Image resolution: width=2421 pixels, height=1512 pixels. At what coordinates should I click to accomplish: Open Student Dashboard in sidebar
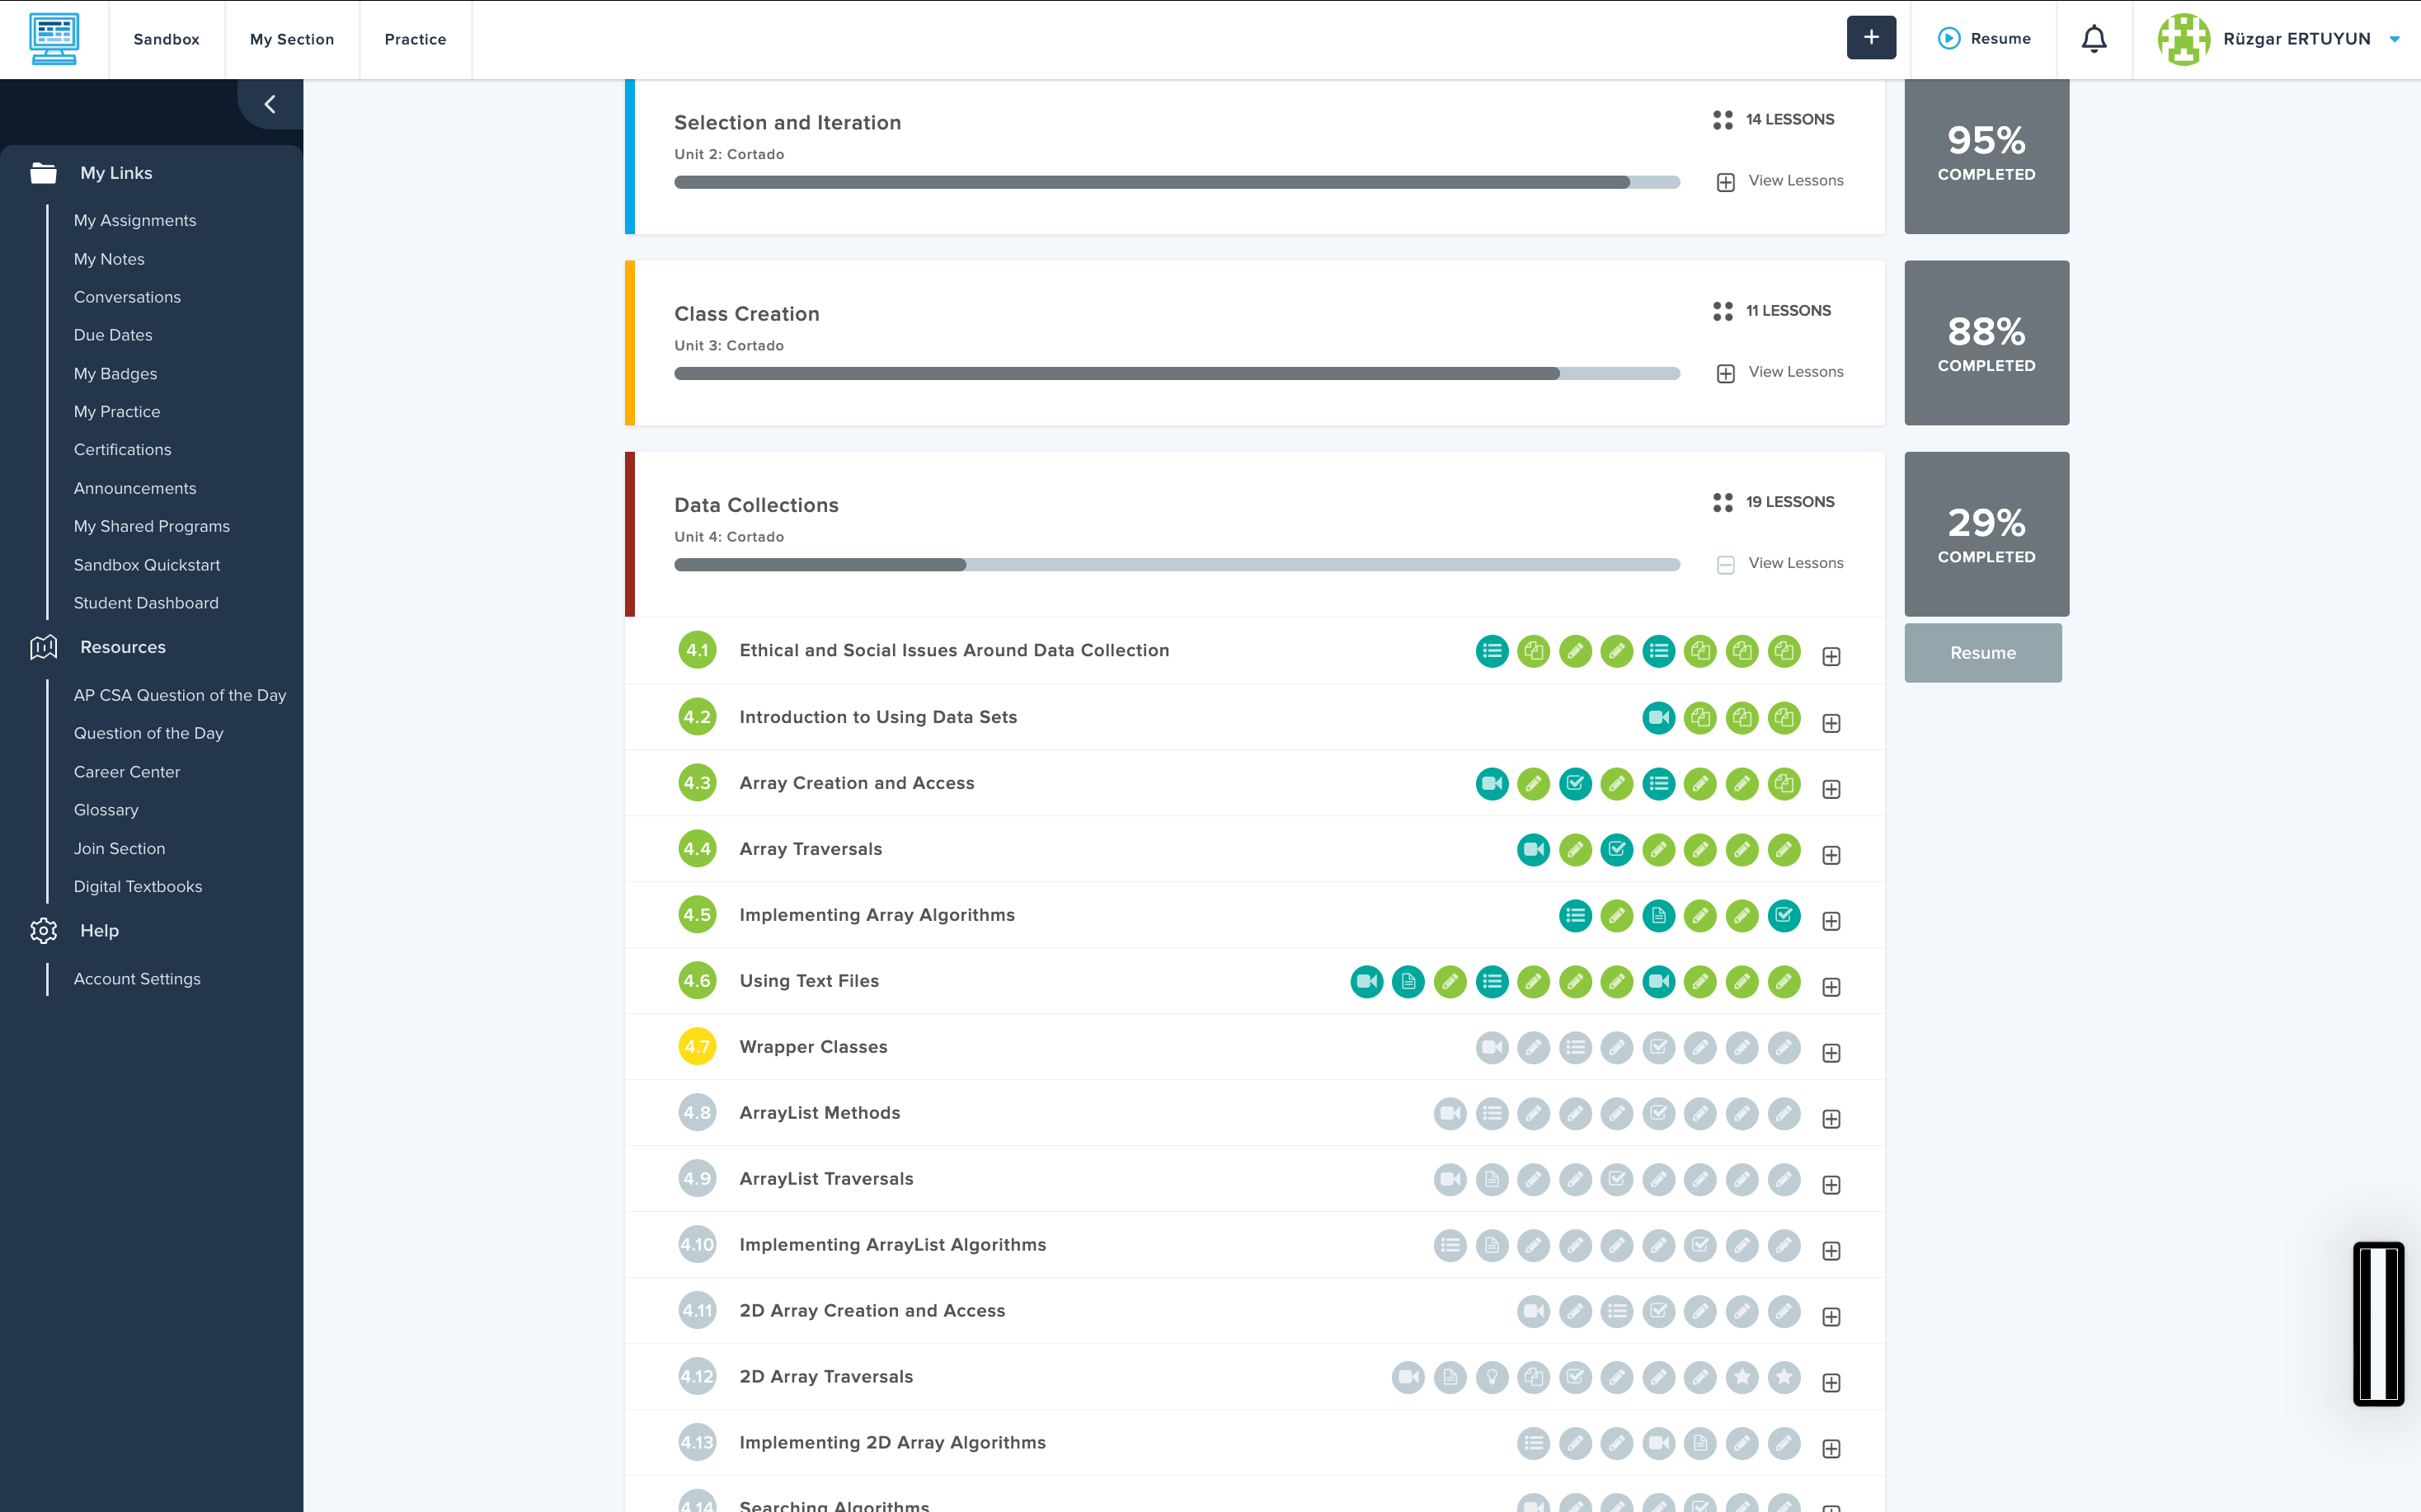146,603
